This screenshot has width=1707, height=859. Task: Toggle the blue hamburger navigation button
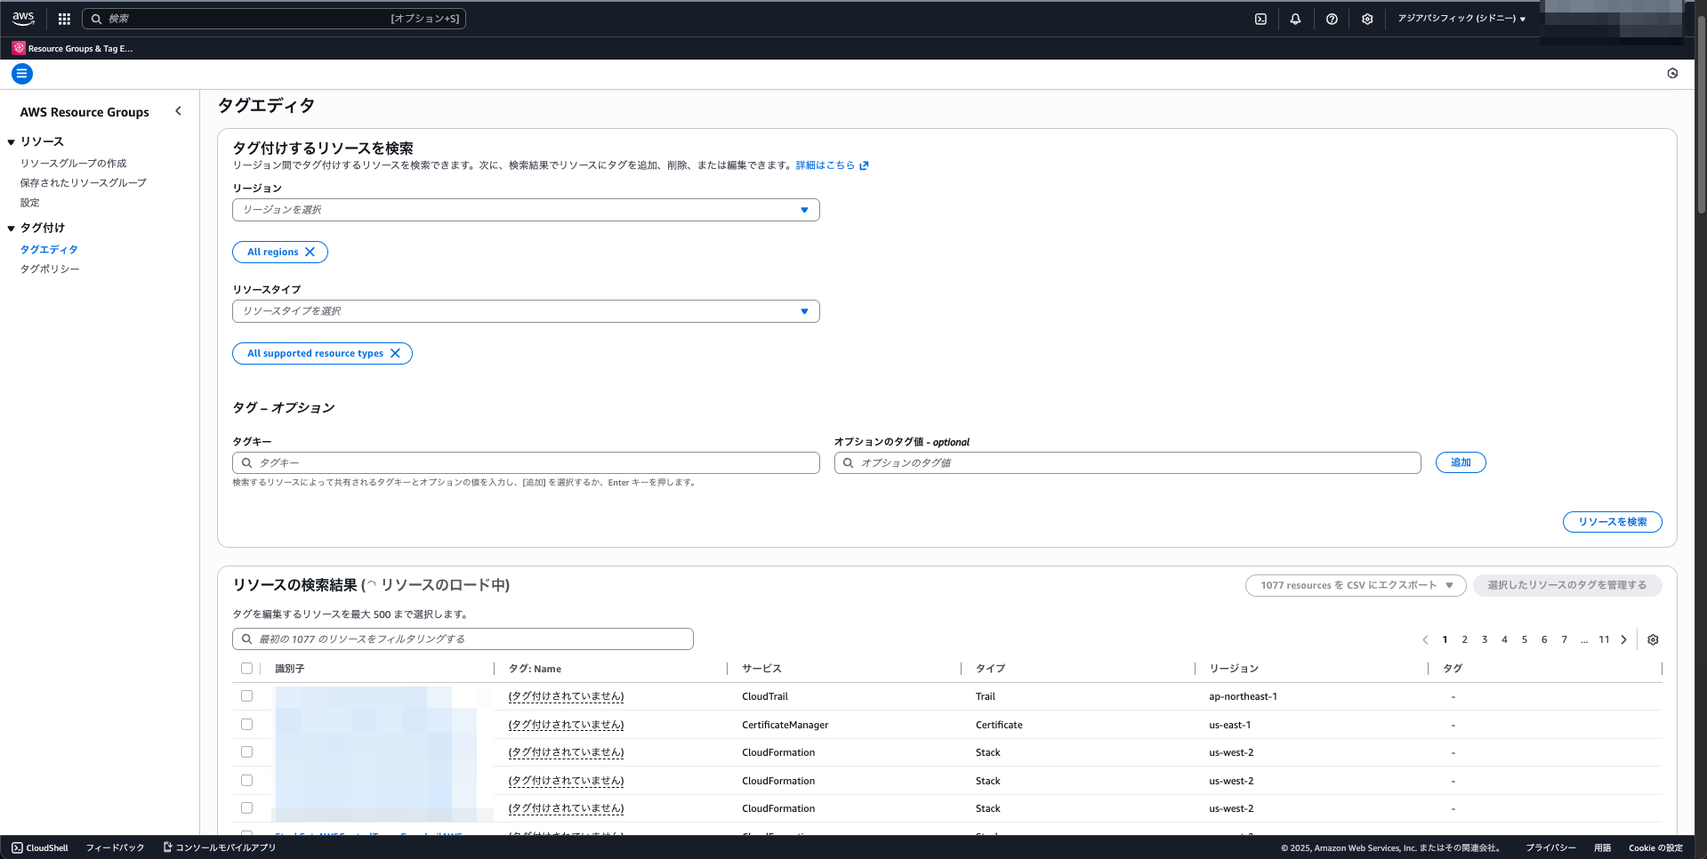click(22, 74)
